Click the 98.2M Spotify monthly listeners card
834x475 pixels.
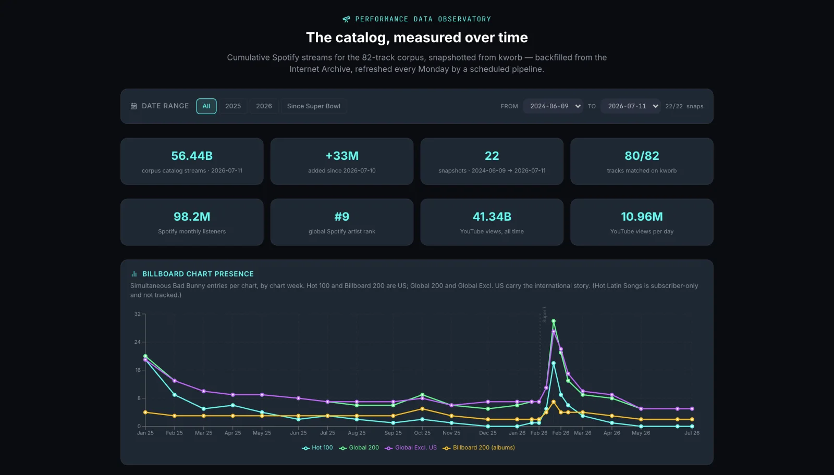[x=192, y=222]
